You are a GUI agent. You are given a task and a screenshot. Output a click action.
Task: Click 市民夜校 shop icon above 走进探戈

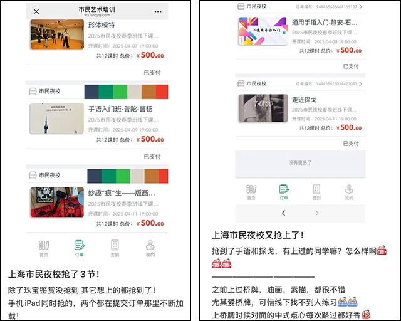241,83
